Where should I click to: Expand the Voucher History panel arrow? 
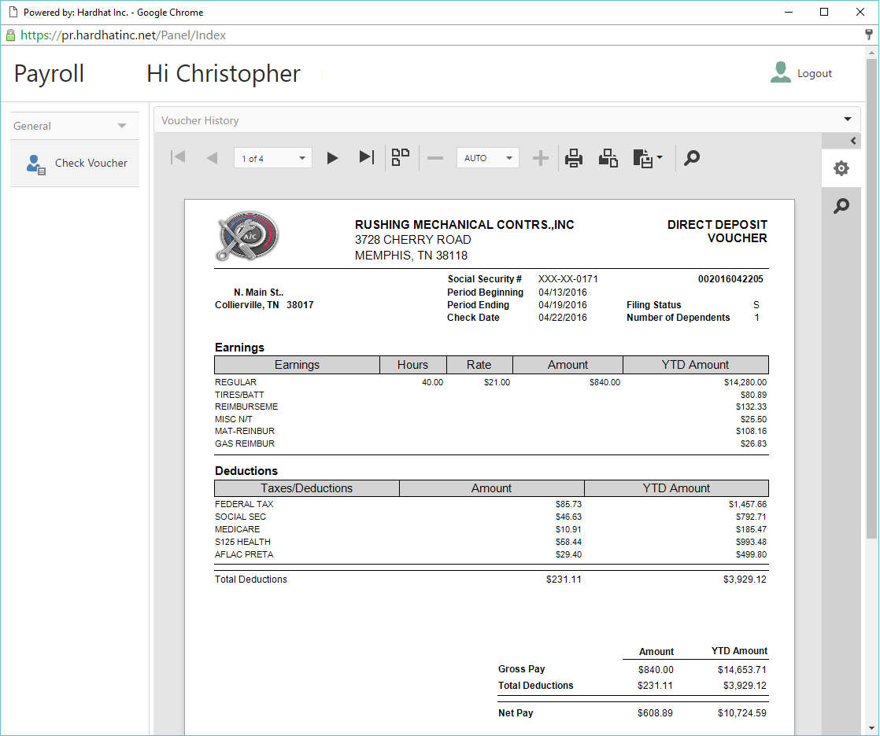click(848, 120)
